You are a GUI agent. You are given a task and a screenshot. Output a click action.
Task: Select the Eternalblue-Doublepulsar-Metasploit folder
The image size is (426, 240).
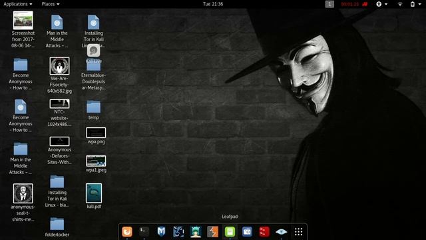click(x=93, y=67)
